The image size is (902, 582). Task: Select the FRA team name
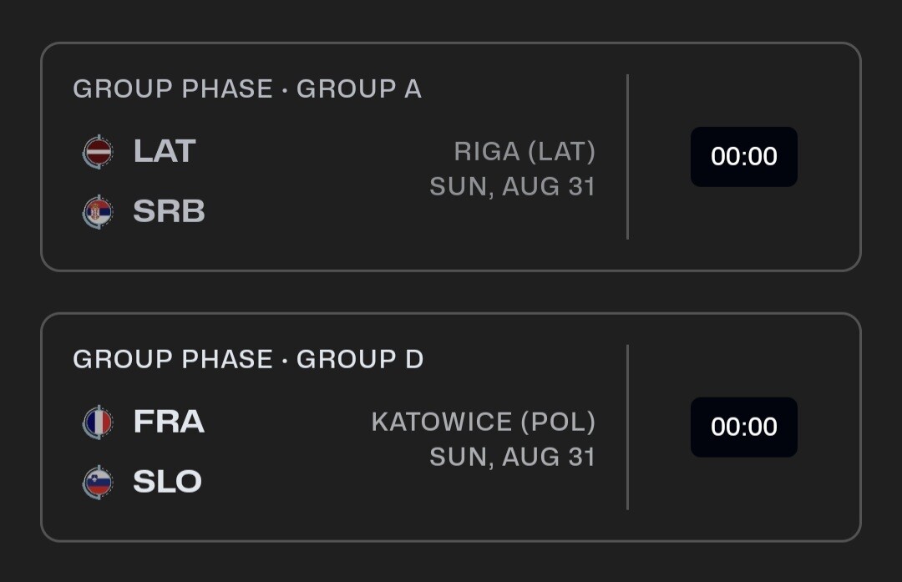pos(169,422)
